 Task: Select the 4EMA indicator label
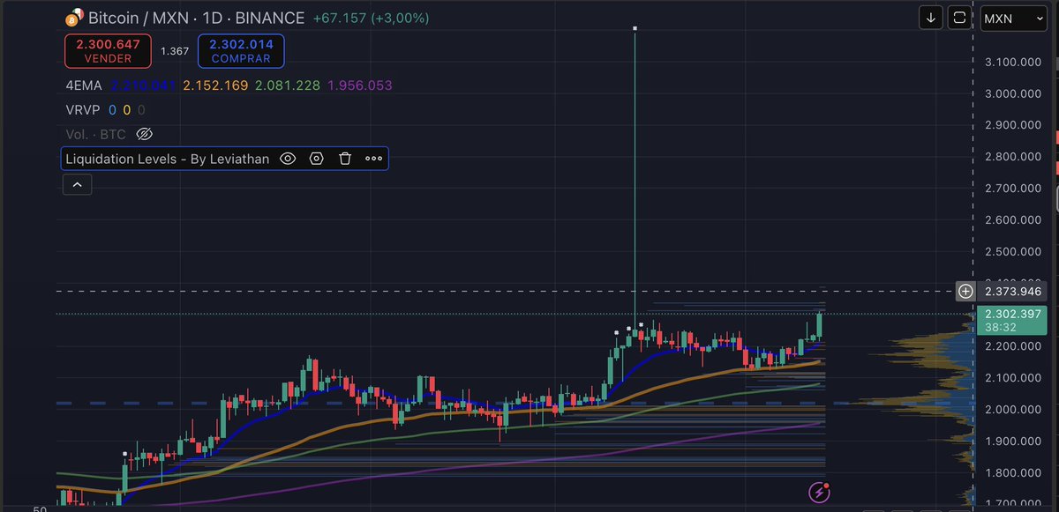point(84,85)
